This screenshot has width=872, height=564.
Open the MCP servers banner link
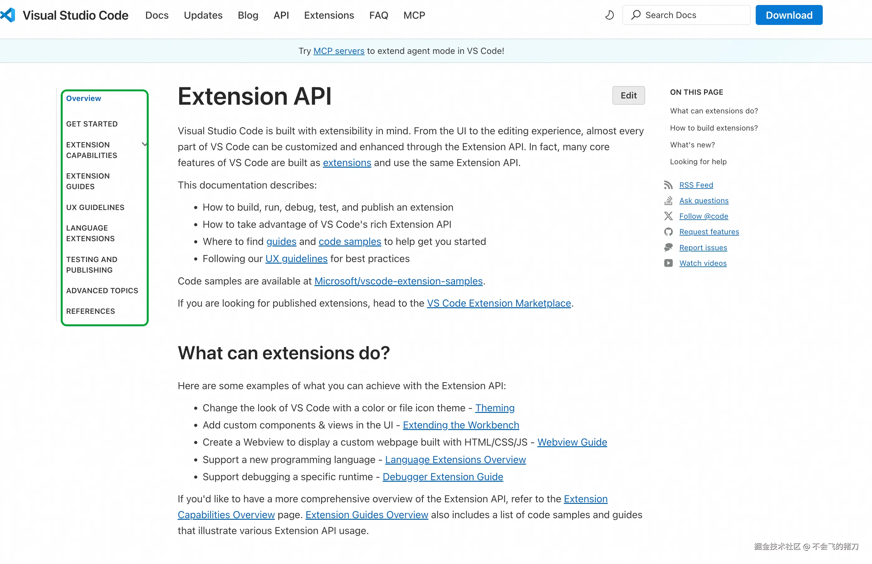coord(338,51)
